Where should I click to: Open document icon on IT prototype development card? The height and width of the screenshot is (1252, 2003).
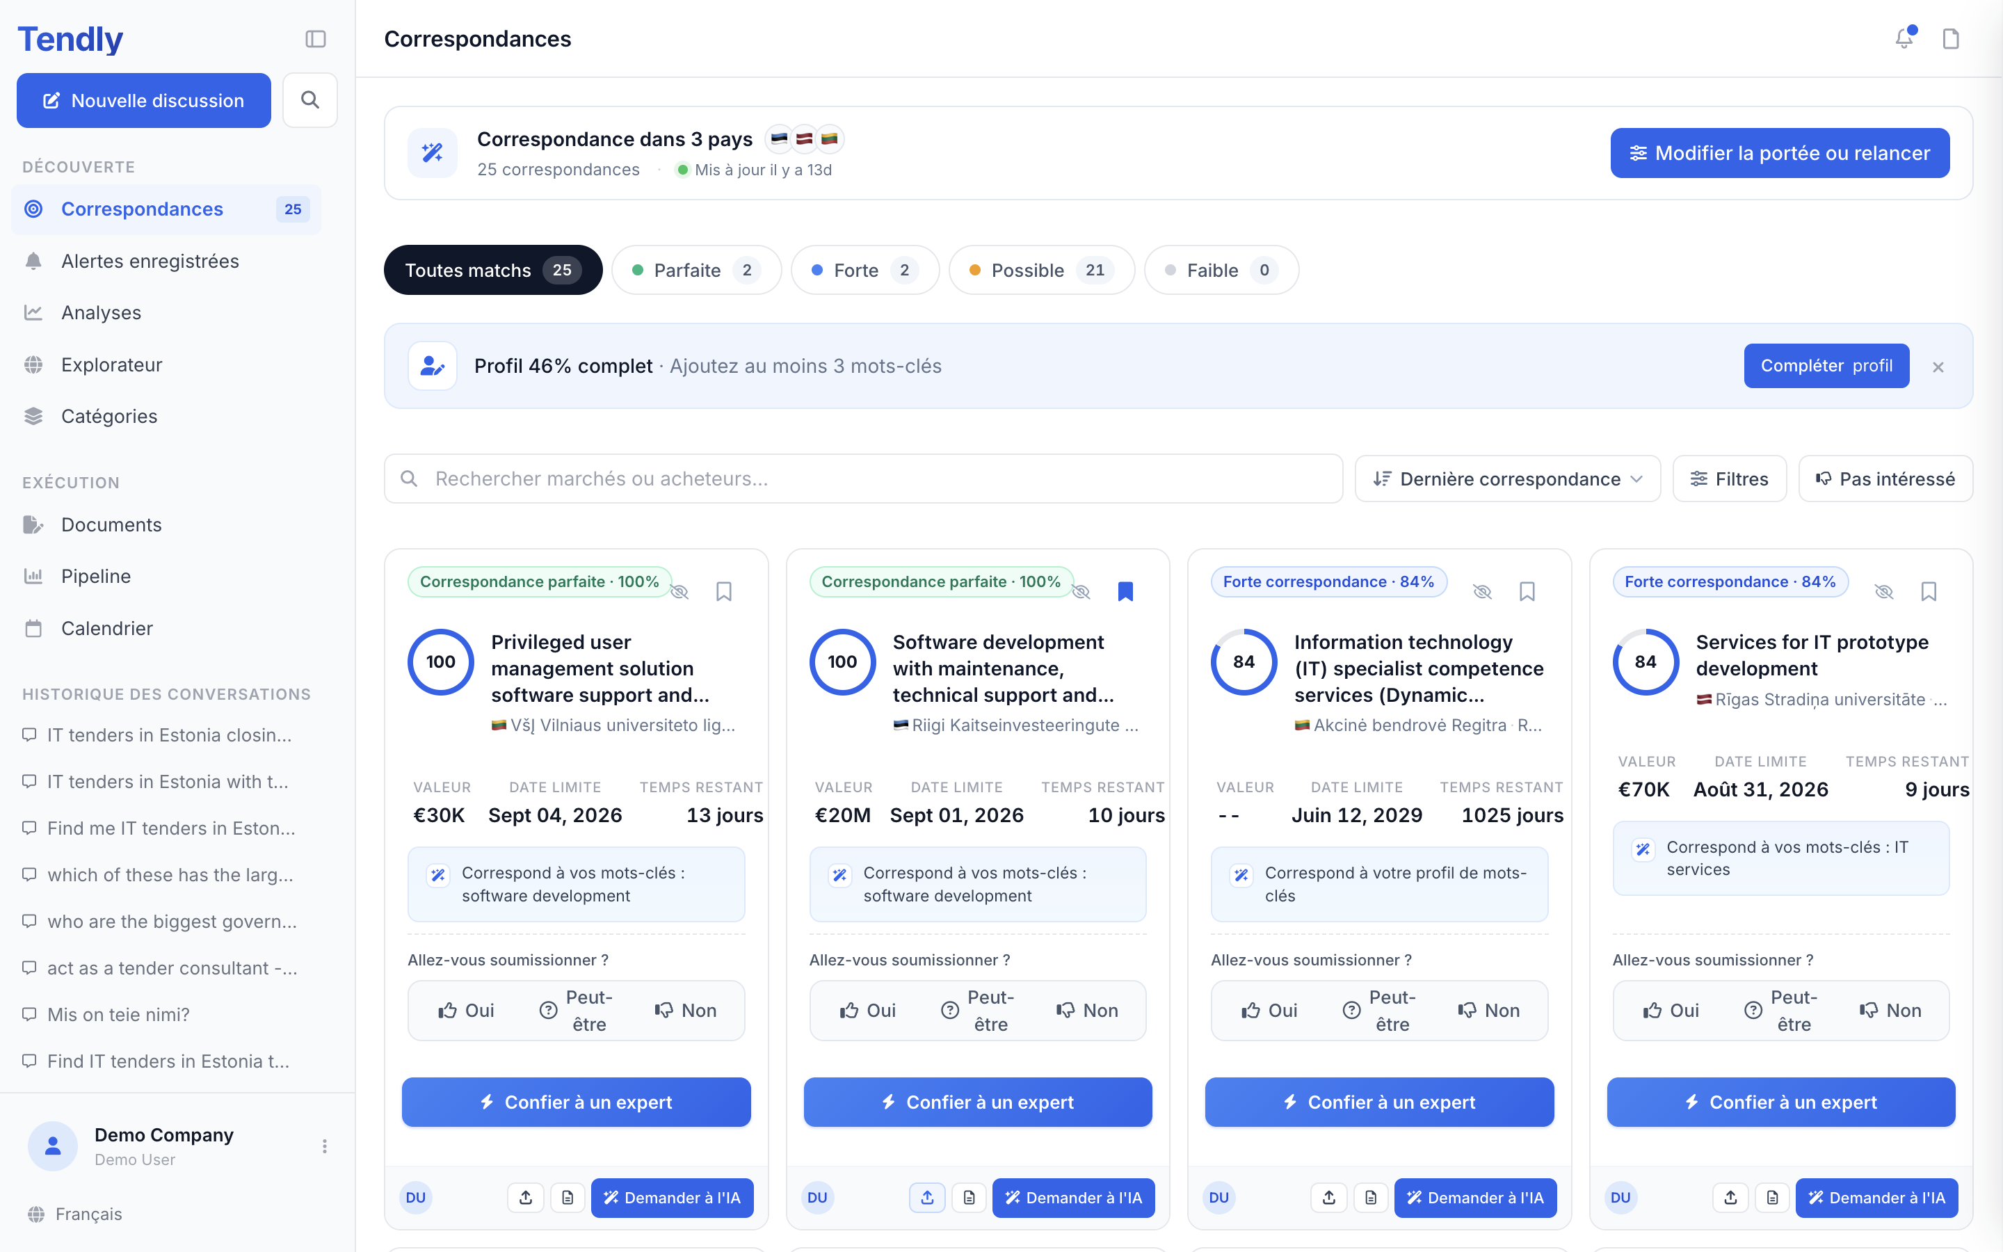pos(1773,1197)
